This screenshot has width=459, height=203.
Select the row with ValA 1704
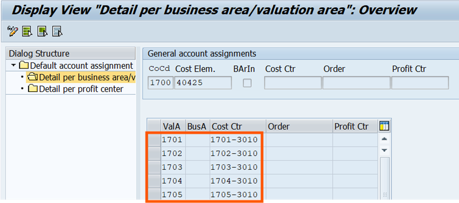pos(154,181)
